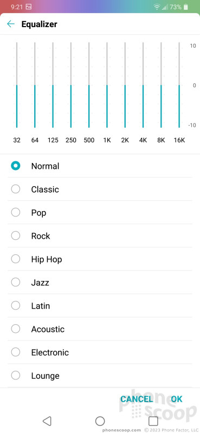Tap the Android back navigation triangle
This screenshot has width=200, height=433.
(47, 421)
